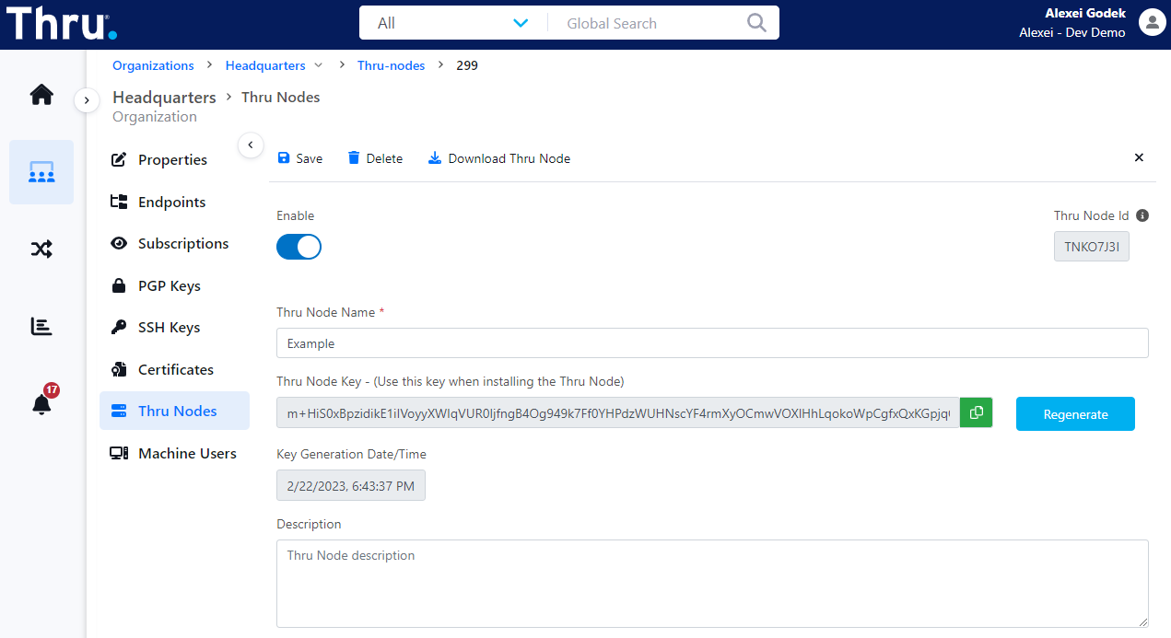This screenshot has width=1171, height=638.
Task: Click the Headquarters heading text
Action: [164, 97]
